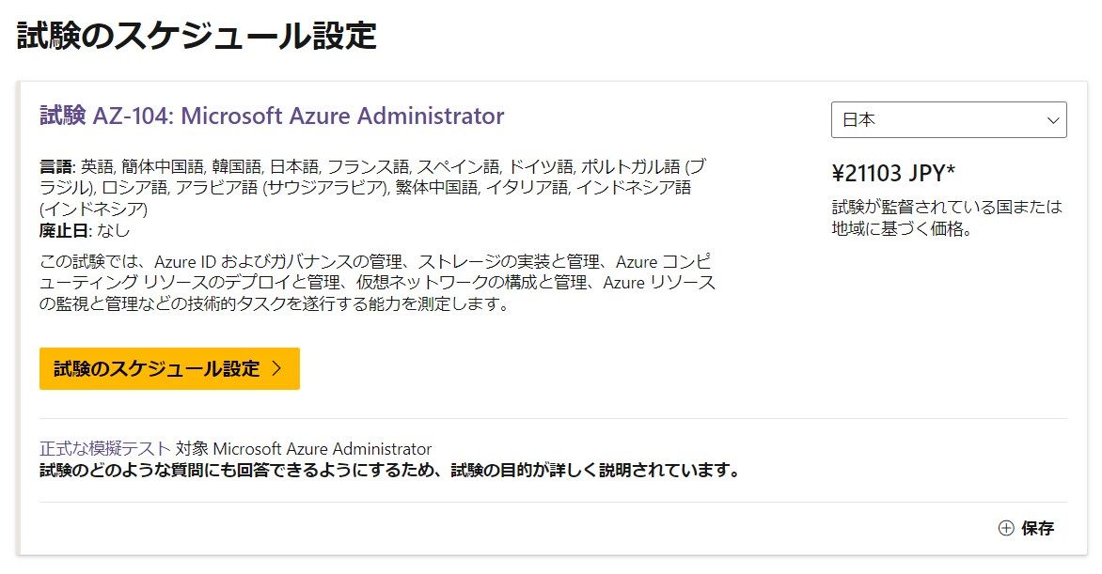Click the page heading 試験のスケジュール設定
The height and width of the screenshot is (574, 1102).
click(197, 36)
